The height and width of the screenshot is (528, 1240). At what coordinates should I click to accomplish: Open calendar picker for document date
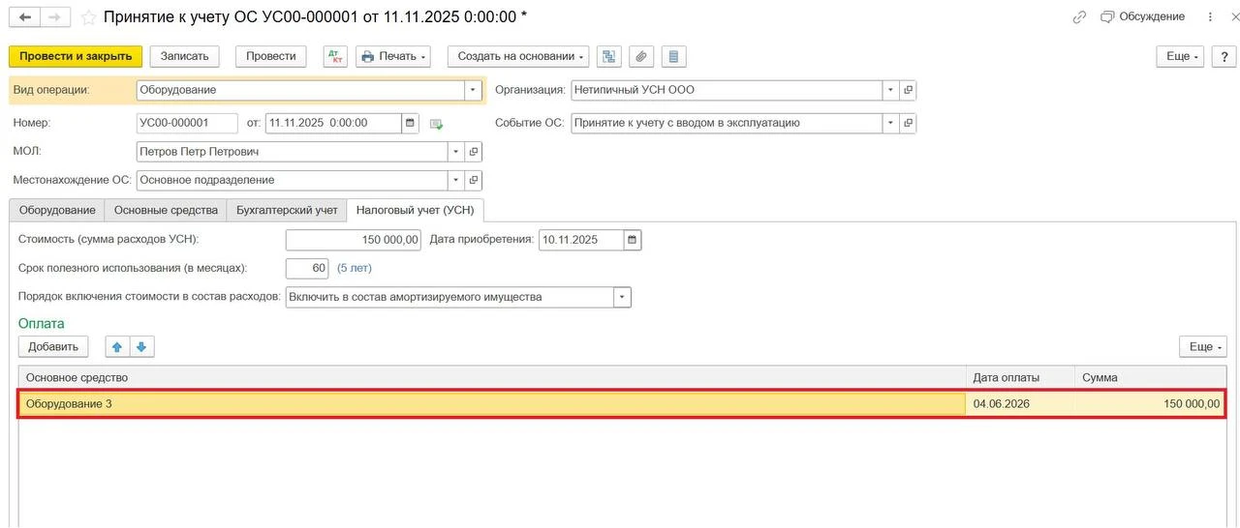410,123
